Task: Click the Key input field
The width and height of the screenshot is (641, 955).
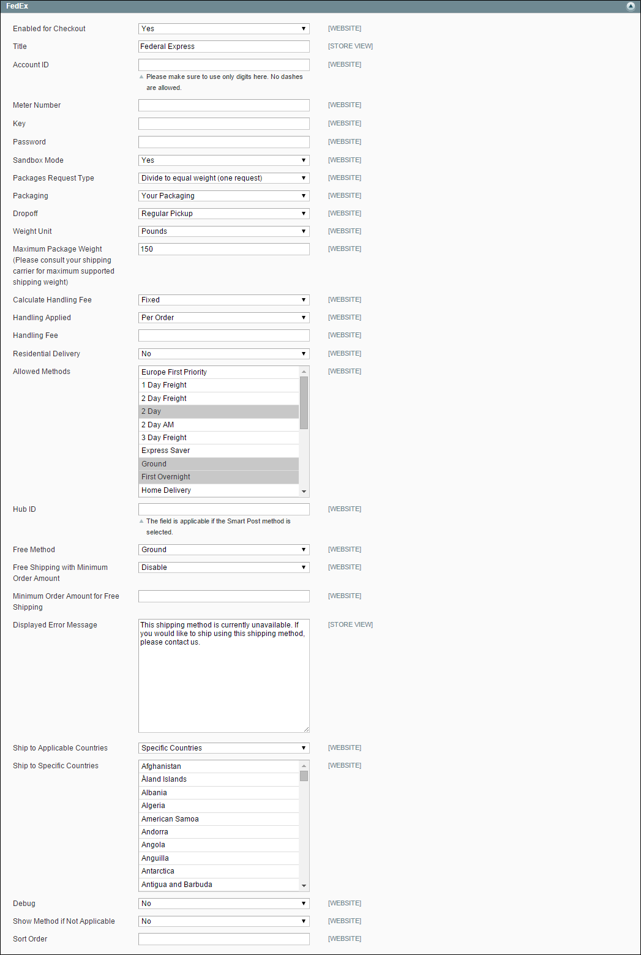Action: coord(224,124)
